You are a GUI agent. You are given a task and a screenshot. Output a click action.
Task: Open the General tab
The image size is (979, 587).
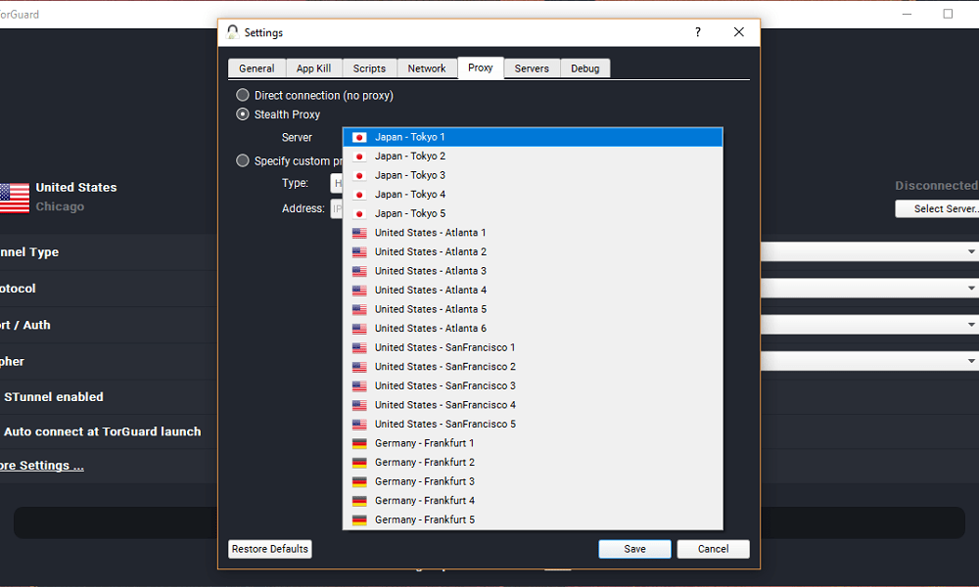[256, 68]
